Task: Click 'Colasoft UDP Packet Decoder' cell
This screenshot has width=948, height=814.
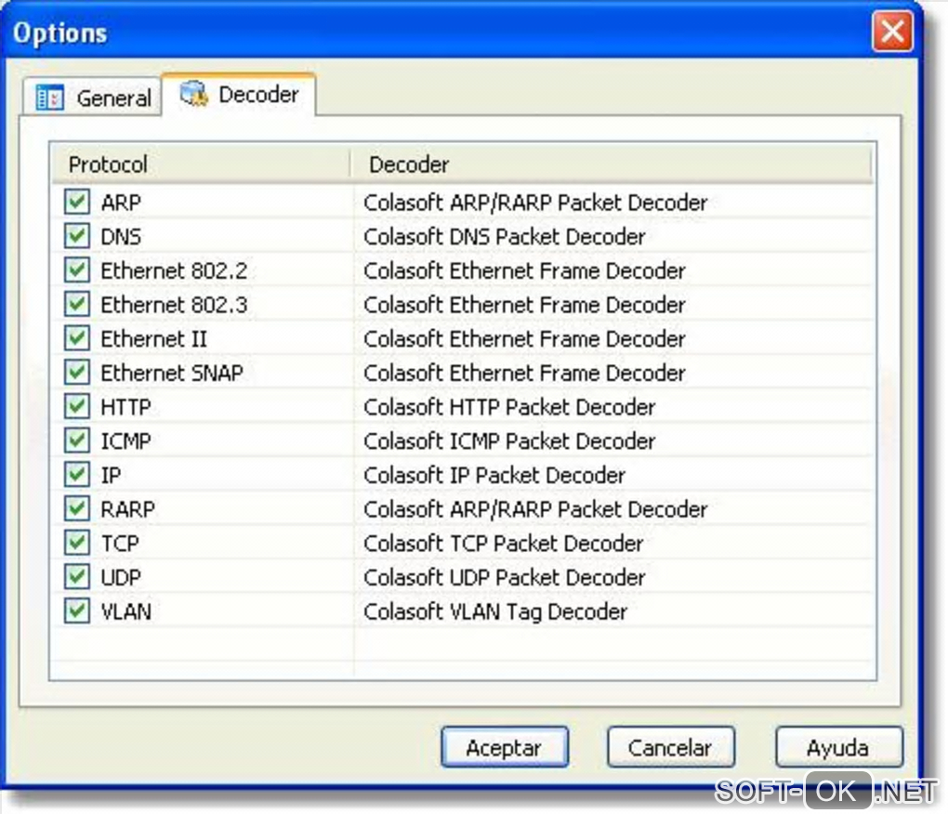Action: 505,578
